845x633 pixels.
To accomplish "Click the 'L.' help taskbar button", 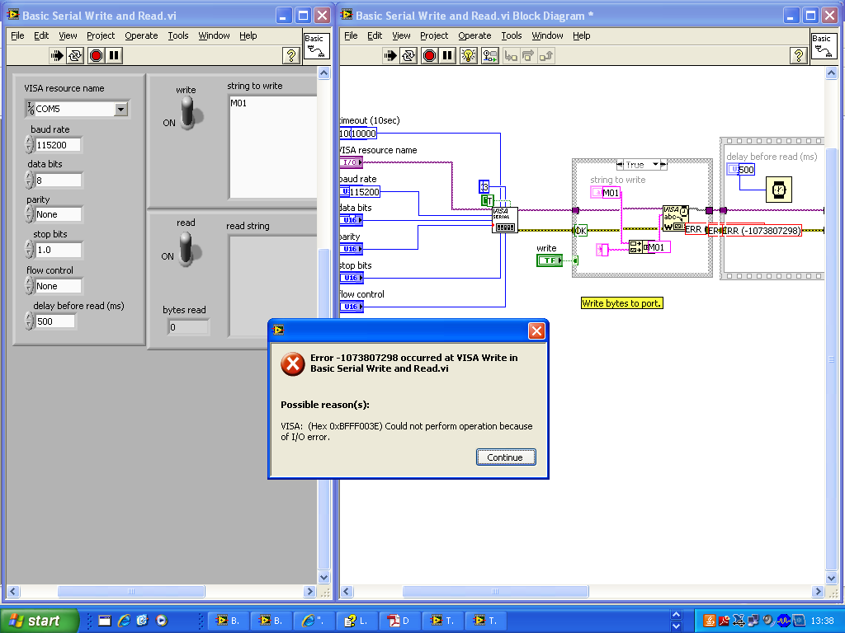I will point(356,621).
